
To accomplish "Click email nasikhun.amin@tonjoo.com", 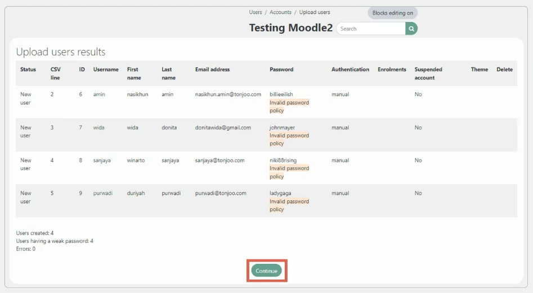I will (228, 94).
